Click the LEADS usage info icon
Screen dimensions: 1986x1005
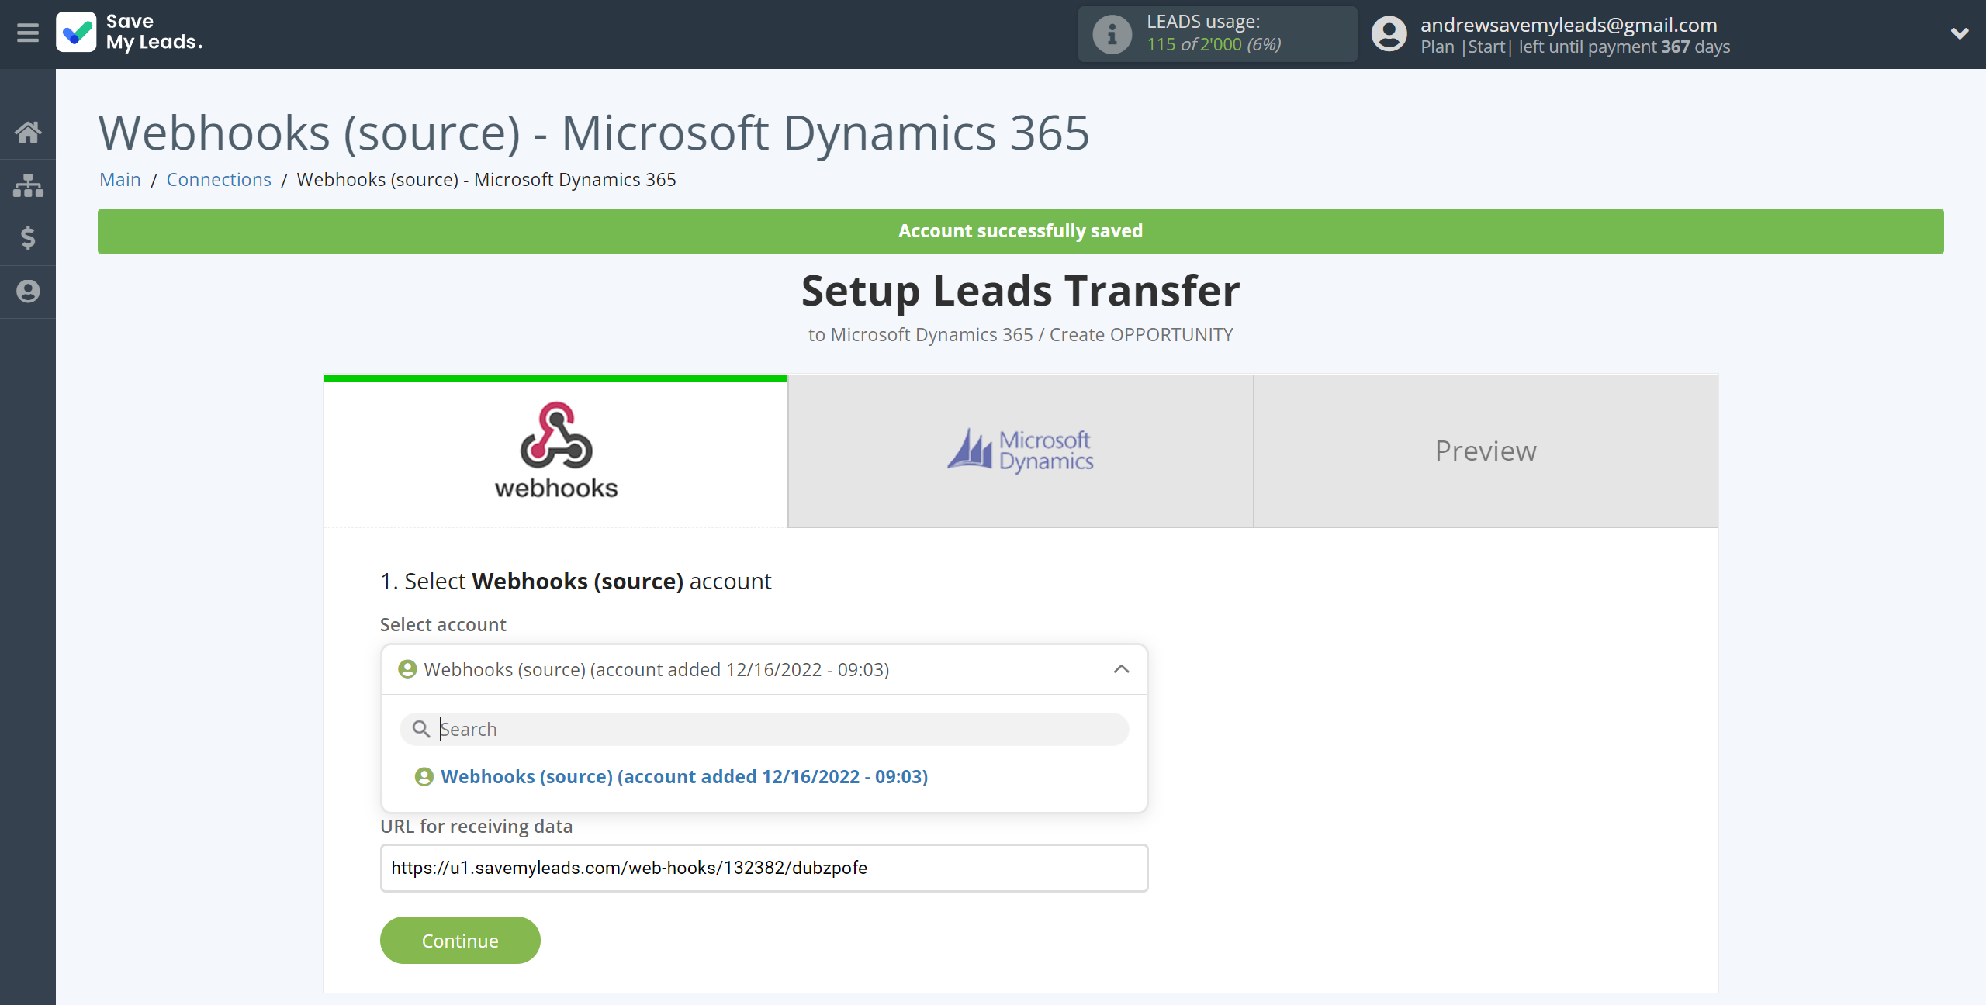click(x=1112, y=34)
